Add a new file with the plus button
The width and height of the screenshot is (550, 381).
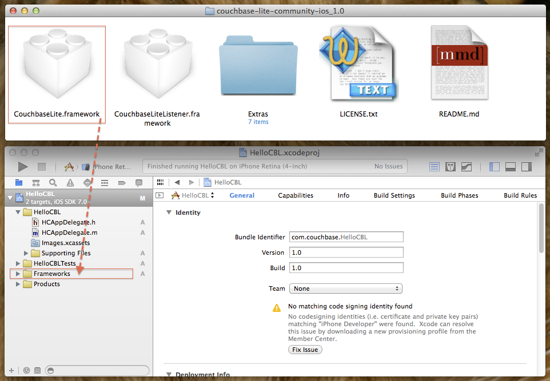(x=11, y=371)
